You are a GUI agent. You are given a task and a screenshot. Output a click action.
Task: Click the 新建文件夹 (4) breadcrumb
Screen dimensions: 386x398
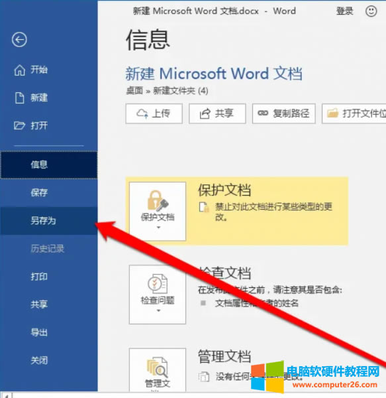point(181,91)
